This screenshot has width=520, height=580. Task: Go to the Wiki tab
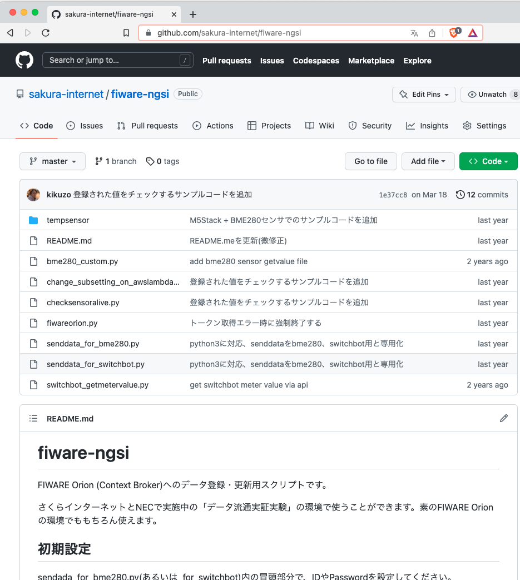(320, 126)
